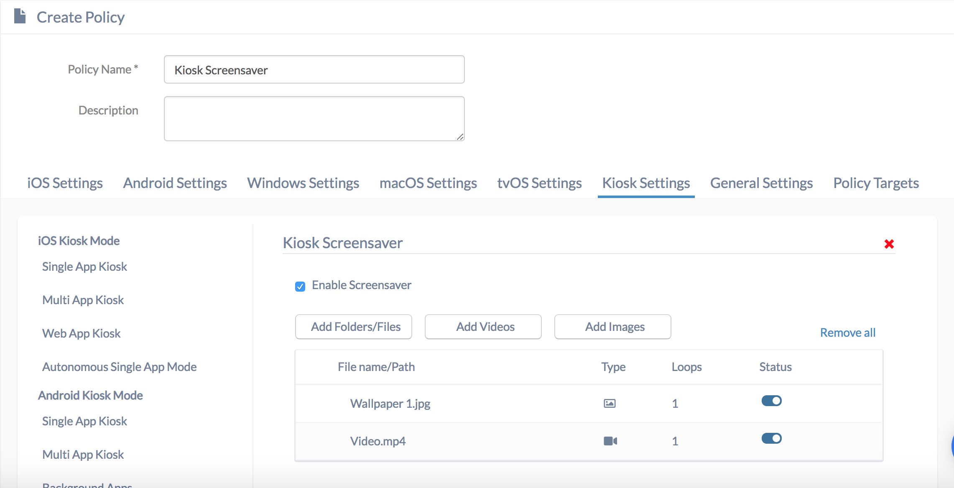Switch to the iOS Settings tab

65,183
